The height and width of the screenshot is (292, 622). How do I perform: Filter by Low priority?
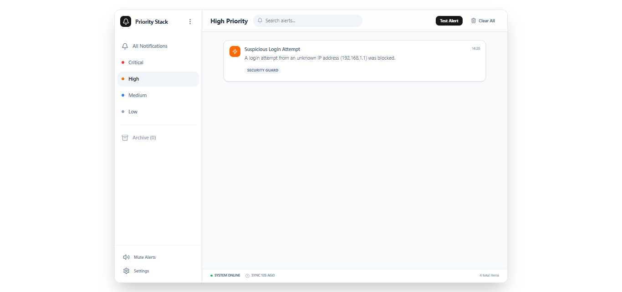point(133,112)
